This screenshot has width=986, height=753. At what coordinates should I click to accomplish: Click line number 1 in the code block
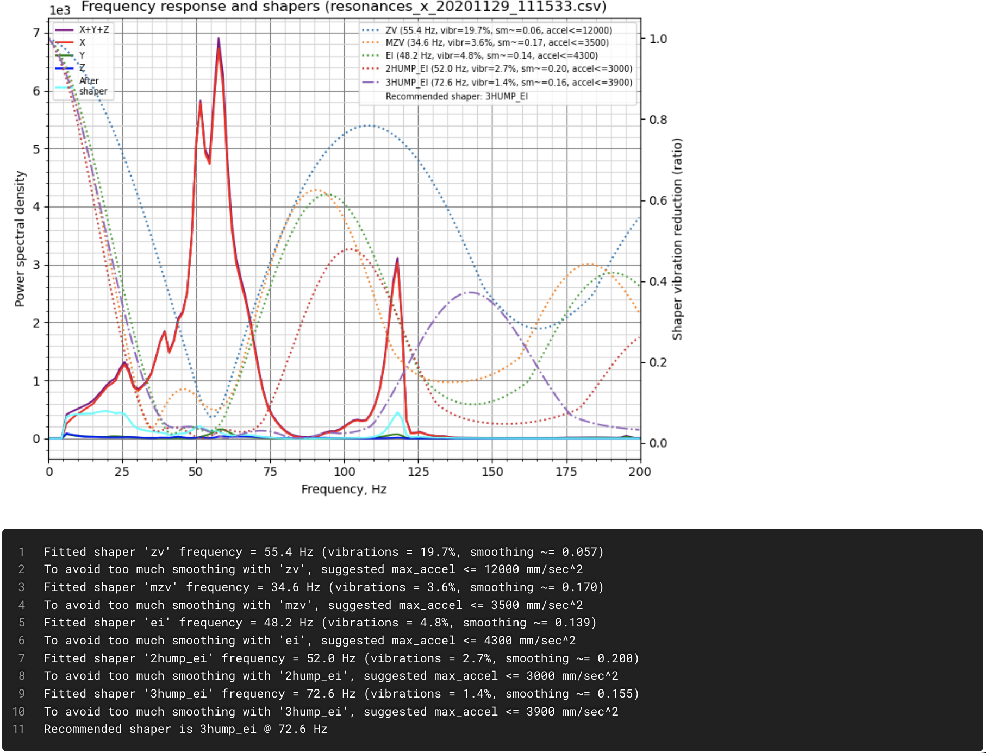(x=22, y=552)
